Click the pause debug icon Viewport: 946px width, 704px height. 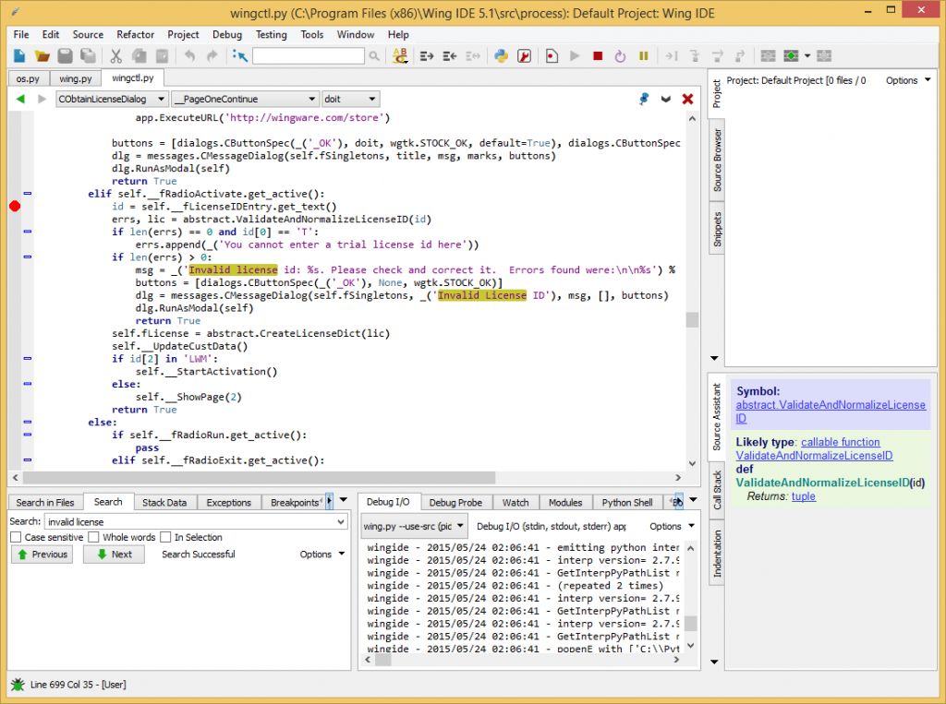click(x=643, y=56)
